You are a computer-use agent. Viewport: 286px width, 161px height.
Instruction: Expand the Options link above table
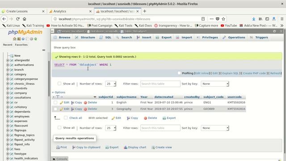coord(59,93)
